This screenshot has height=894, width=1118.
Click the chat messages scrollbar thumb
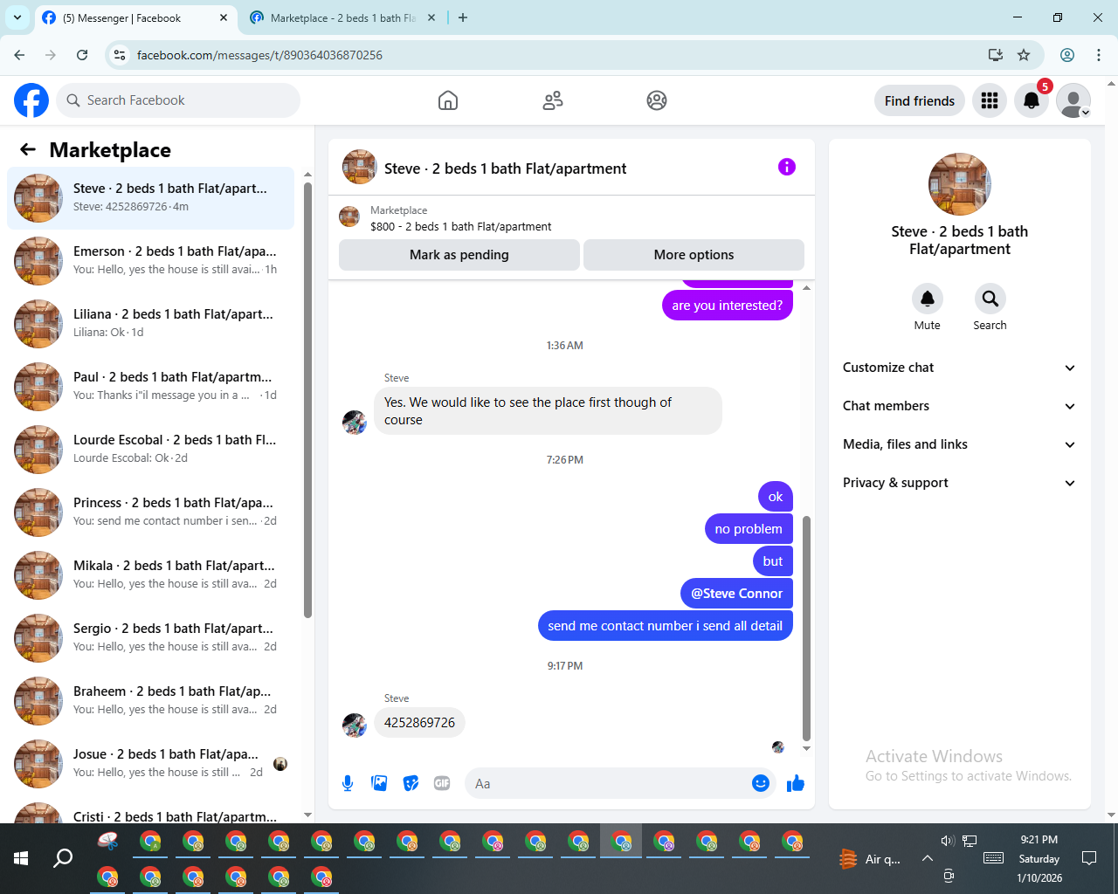pyautogui.click(x=806, y=628)
